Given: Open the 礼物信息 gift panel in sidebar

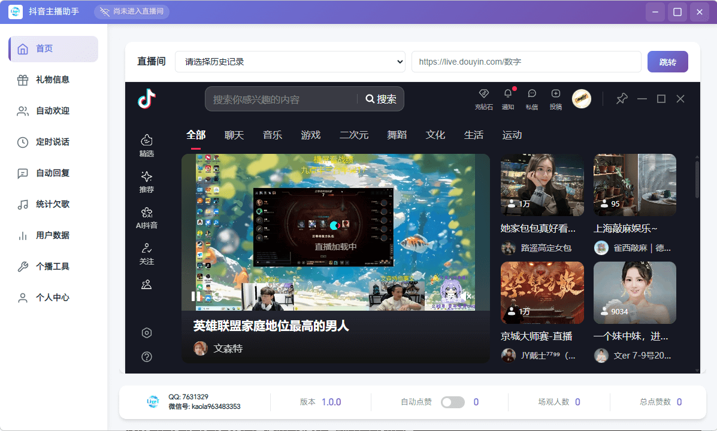Looking at the screenshot, I should coord(53,80).
